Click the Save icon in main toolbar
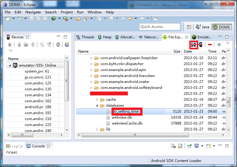Viewport: 237px width, 167px height. 31,18
